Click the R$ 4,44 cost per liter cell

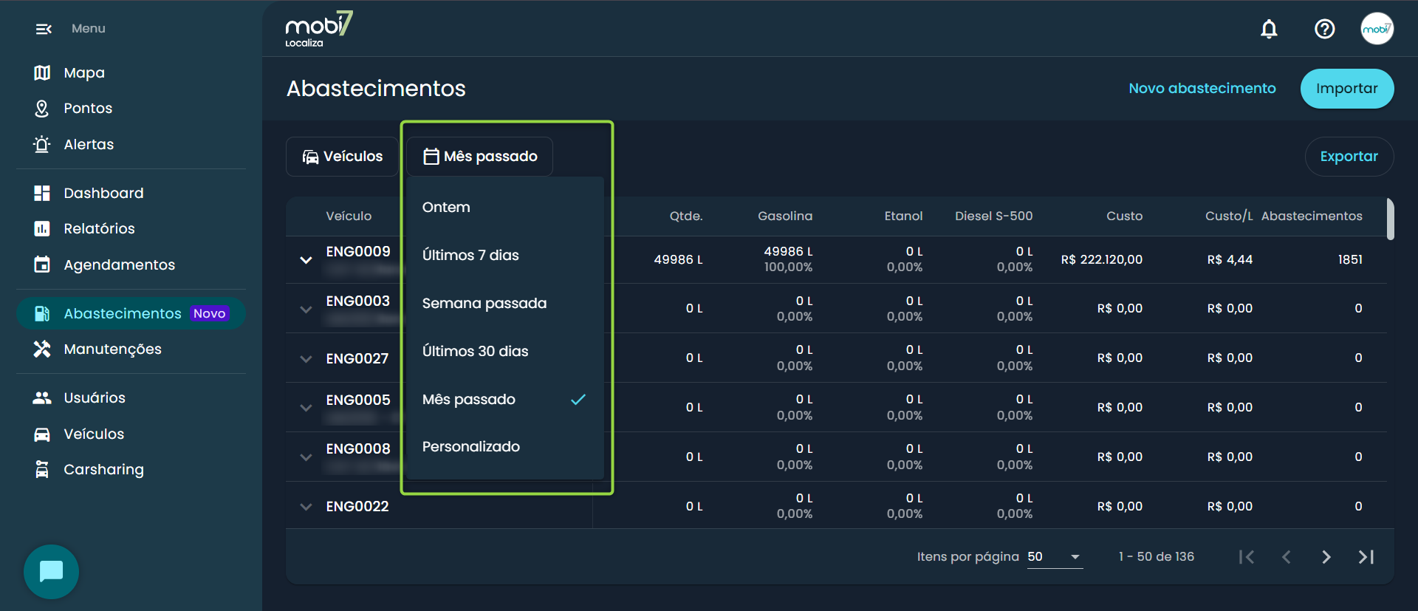(1230, 260)
